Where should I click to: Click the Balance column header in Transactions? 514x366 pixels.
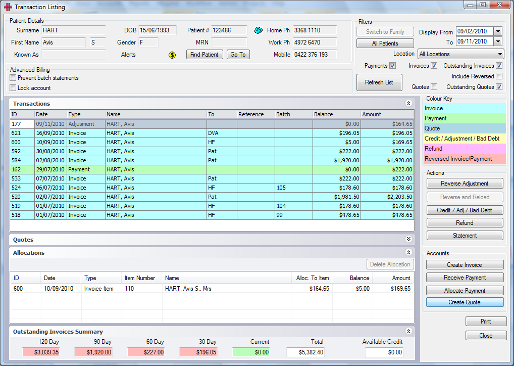coord(337,114)
